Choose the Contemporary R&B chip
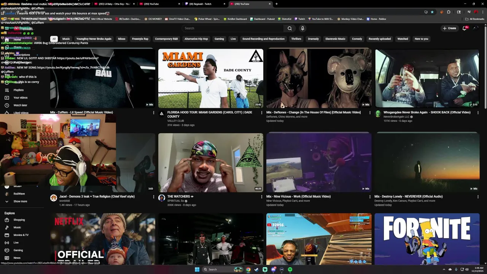Image resolution: width=487 pixels, height=274 pixels. coord(166,39)
